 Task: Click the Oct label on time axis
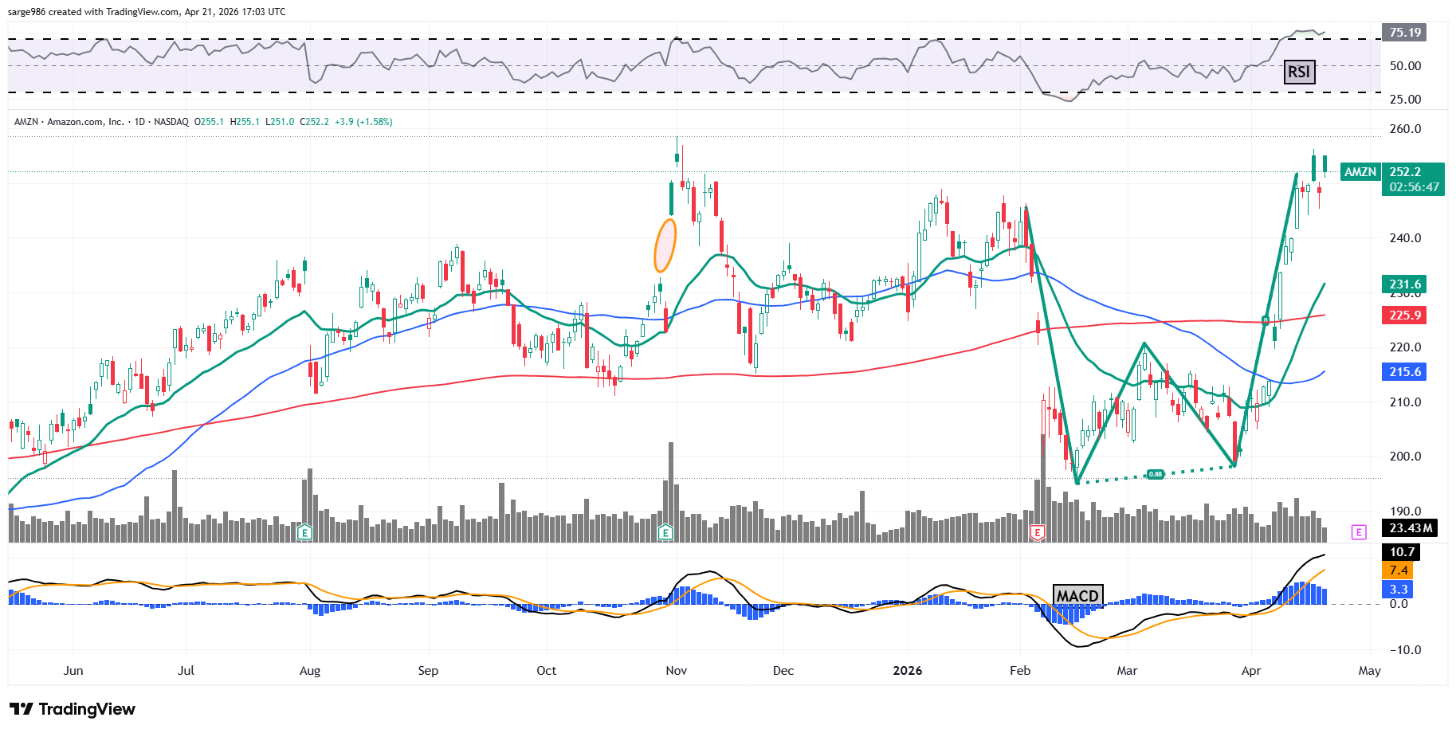[x=547, y=671]
